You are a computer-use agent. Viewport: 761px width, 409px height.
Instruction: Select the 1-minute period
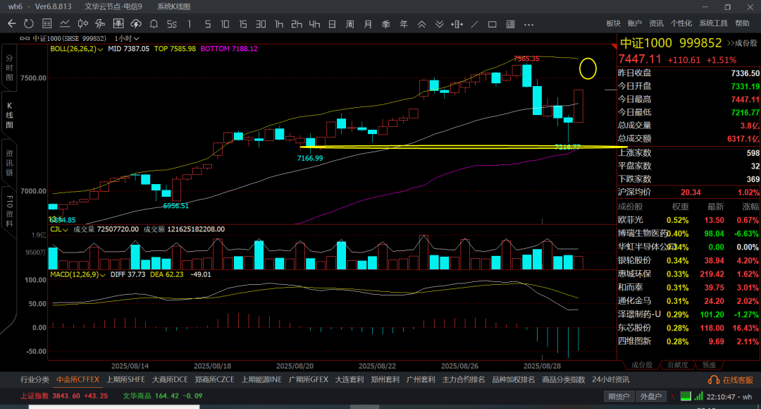[x=190, y=24]
